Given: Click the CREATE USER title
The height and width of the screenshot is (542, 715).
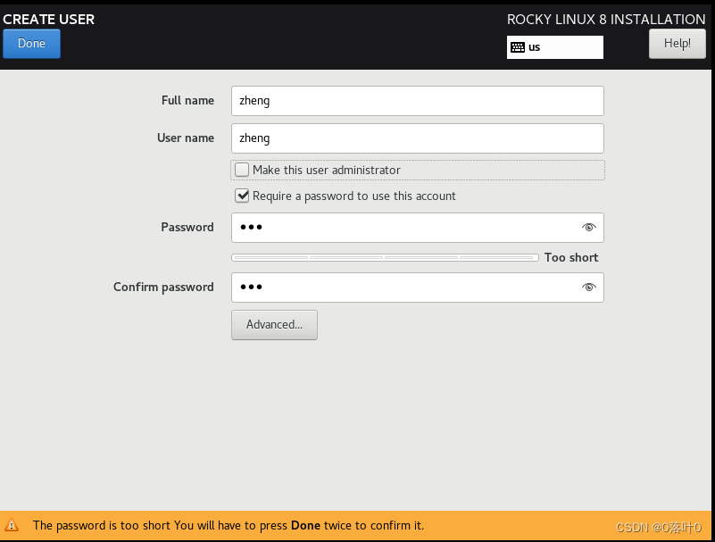Looking at the screenshot, I should click(49, 19).
